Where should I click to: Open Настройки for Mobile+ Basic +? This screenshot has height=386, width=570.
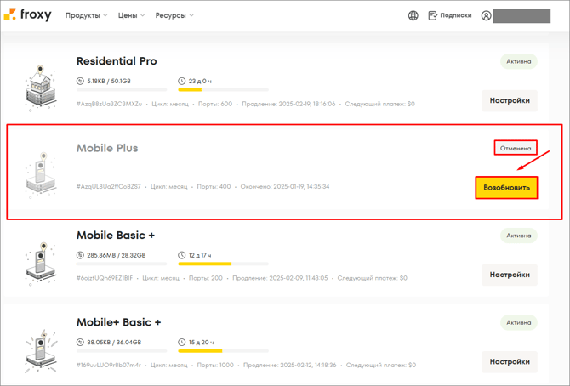pos(510,361)
